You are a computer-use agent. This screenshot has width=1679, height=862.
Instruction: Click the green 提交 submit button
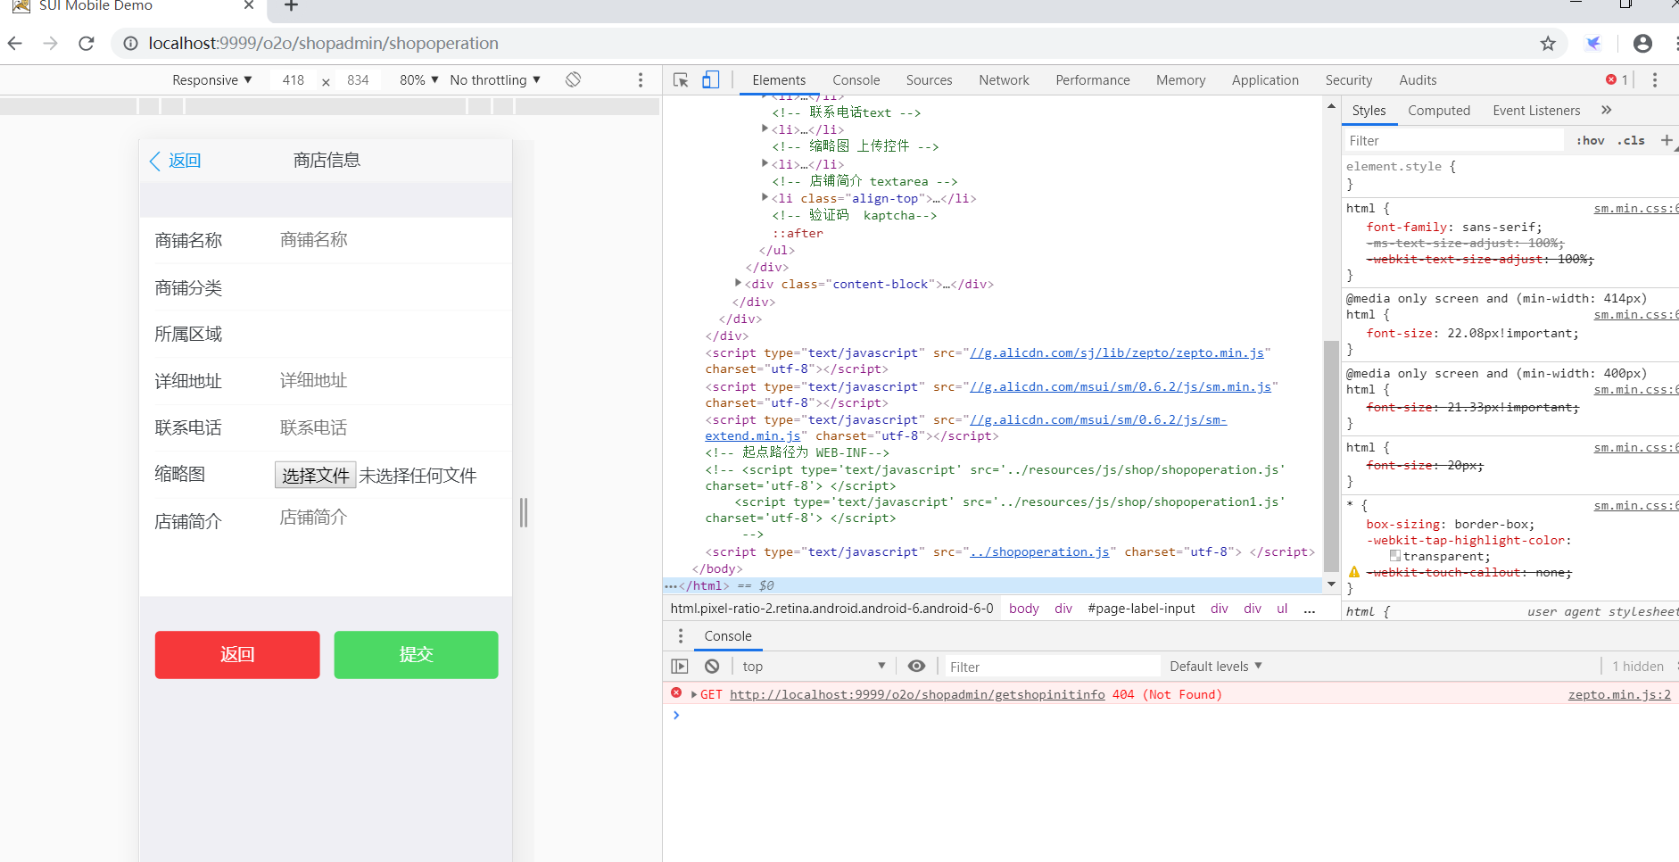pyautogui.click(x=416, y=654)
